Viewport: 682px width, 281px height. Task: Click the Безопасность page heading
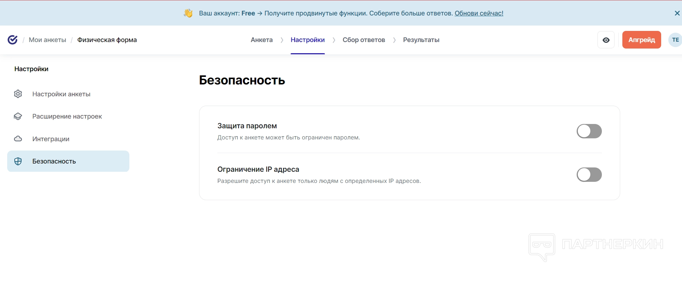tap(242, 80)
